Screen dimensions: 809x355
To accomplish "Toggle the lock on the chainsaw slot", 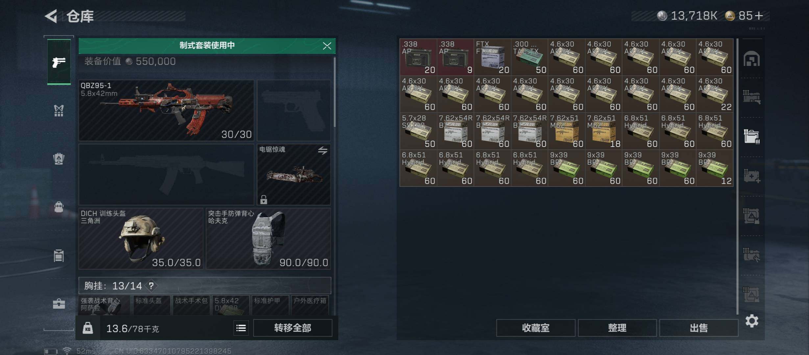I will [264, 199].
